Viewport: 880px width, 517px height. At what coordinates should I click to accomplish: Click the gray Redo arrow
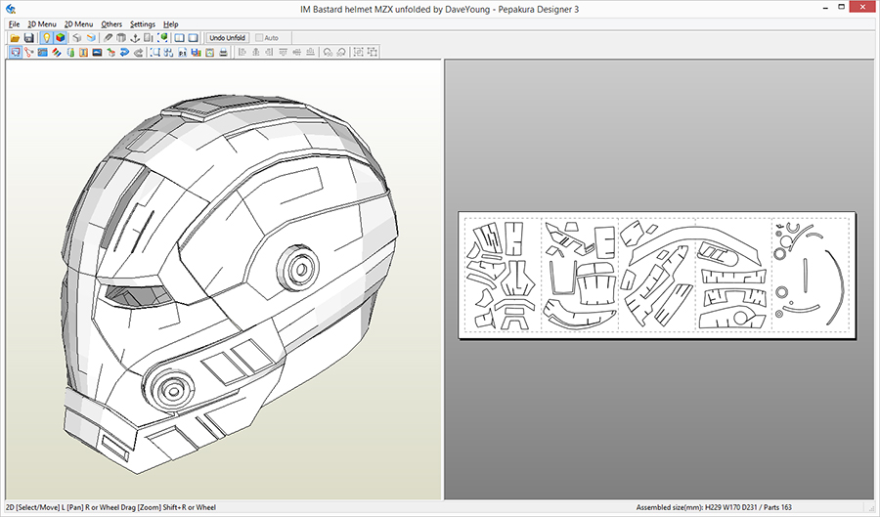[138, 52]
